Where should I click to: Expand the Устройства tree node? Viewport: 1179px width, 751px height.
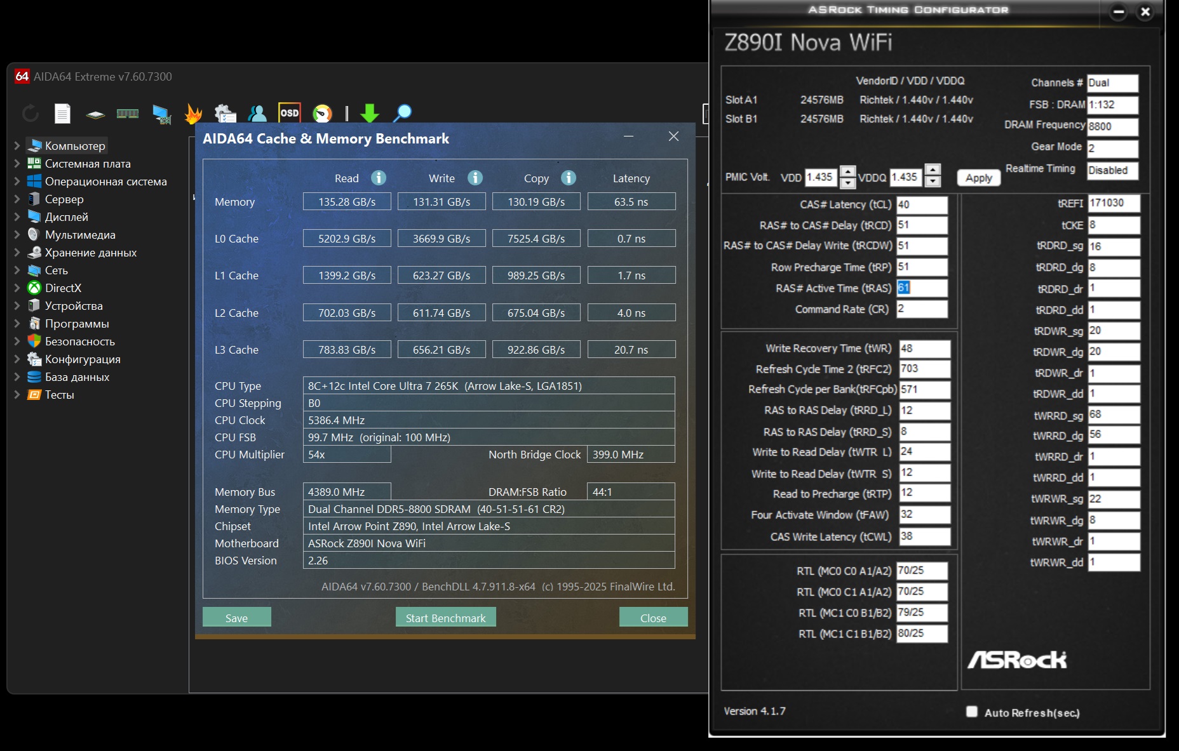coord(17,305)
